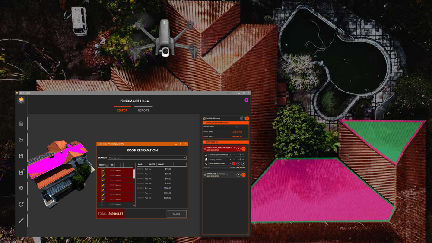Select the $40.00 price row
The height and width of the screenshot is (243, 432).
pos(162,179)
